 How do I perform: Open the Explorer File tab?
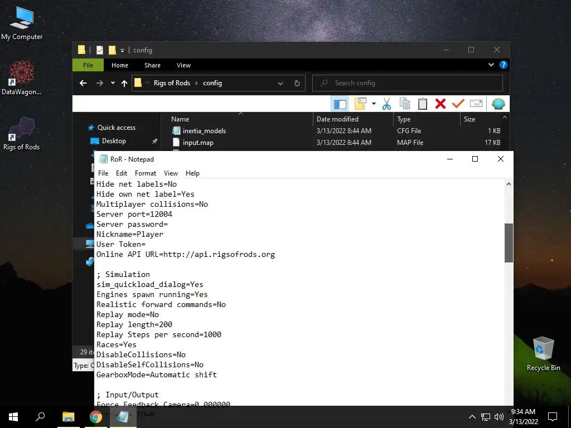pos(88,65)
